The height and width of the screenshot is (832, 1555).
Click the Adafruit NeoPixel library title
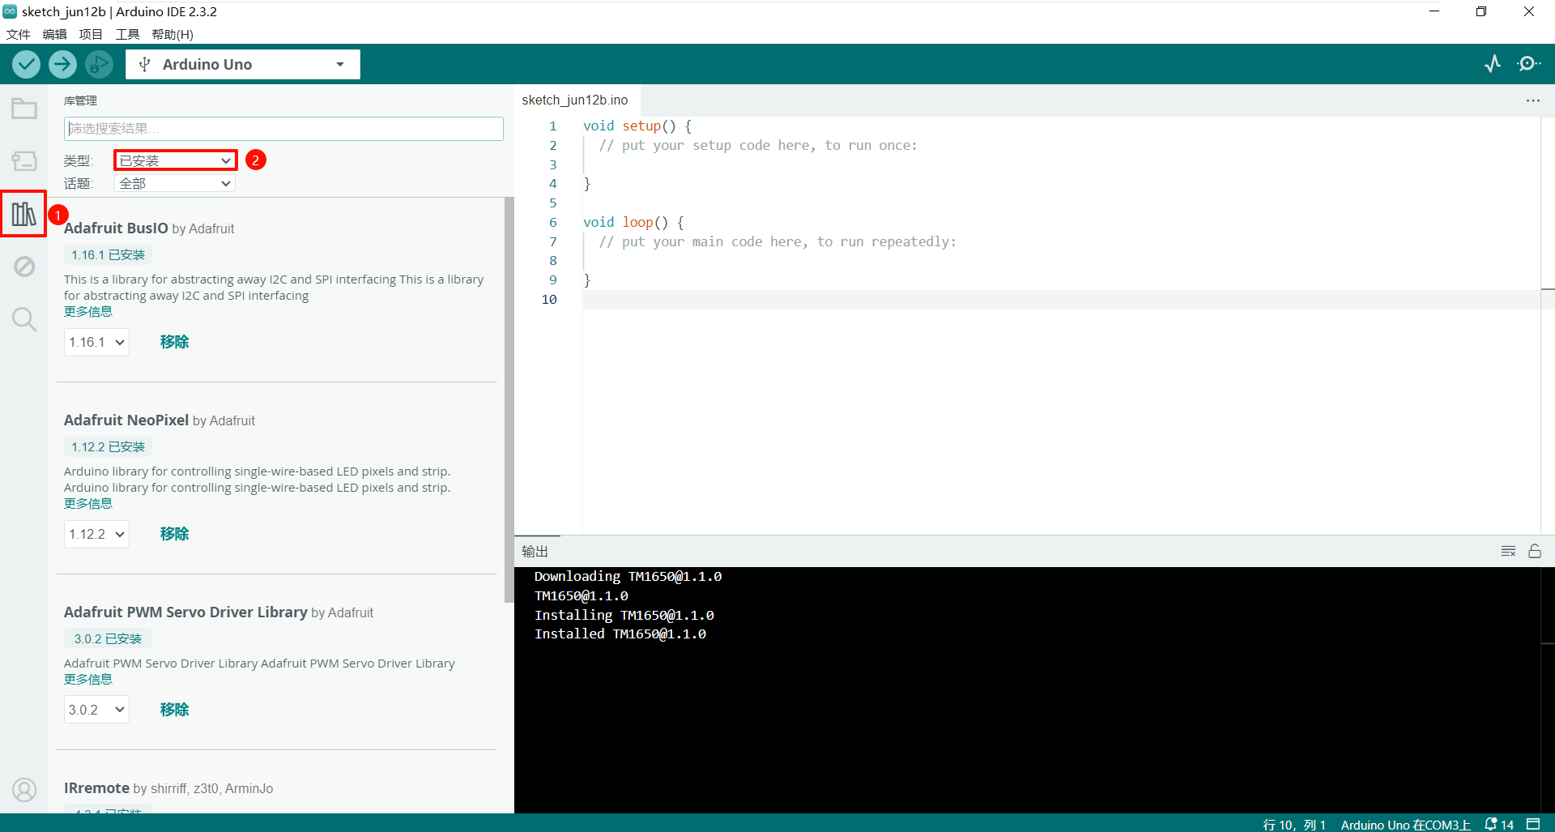(x=126, y=420)
